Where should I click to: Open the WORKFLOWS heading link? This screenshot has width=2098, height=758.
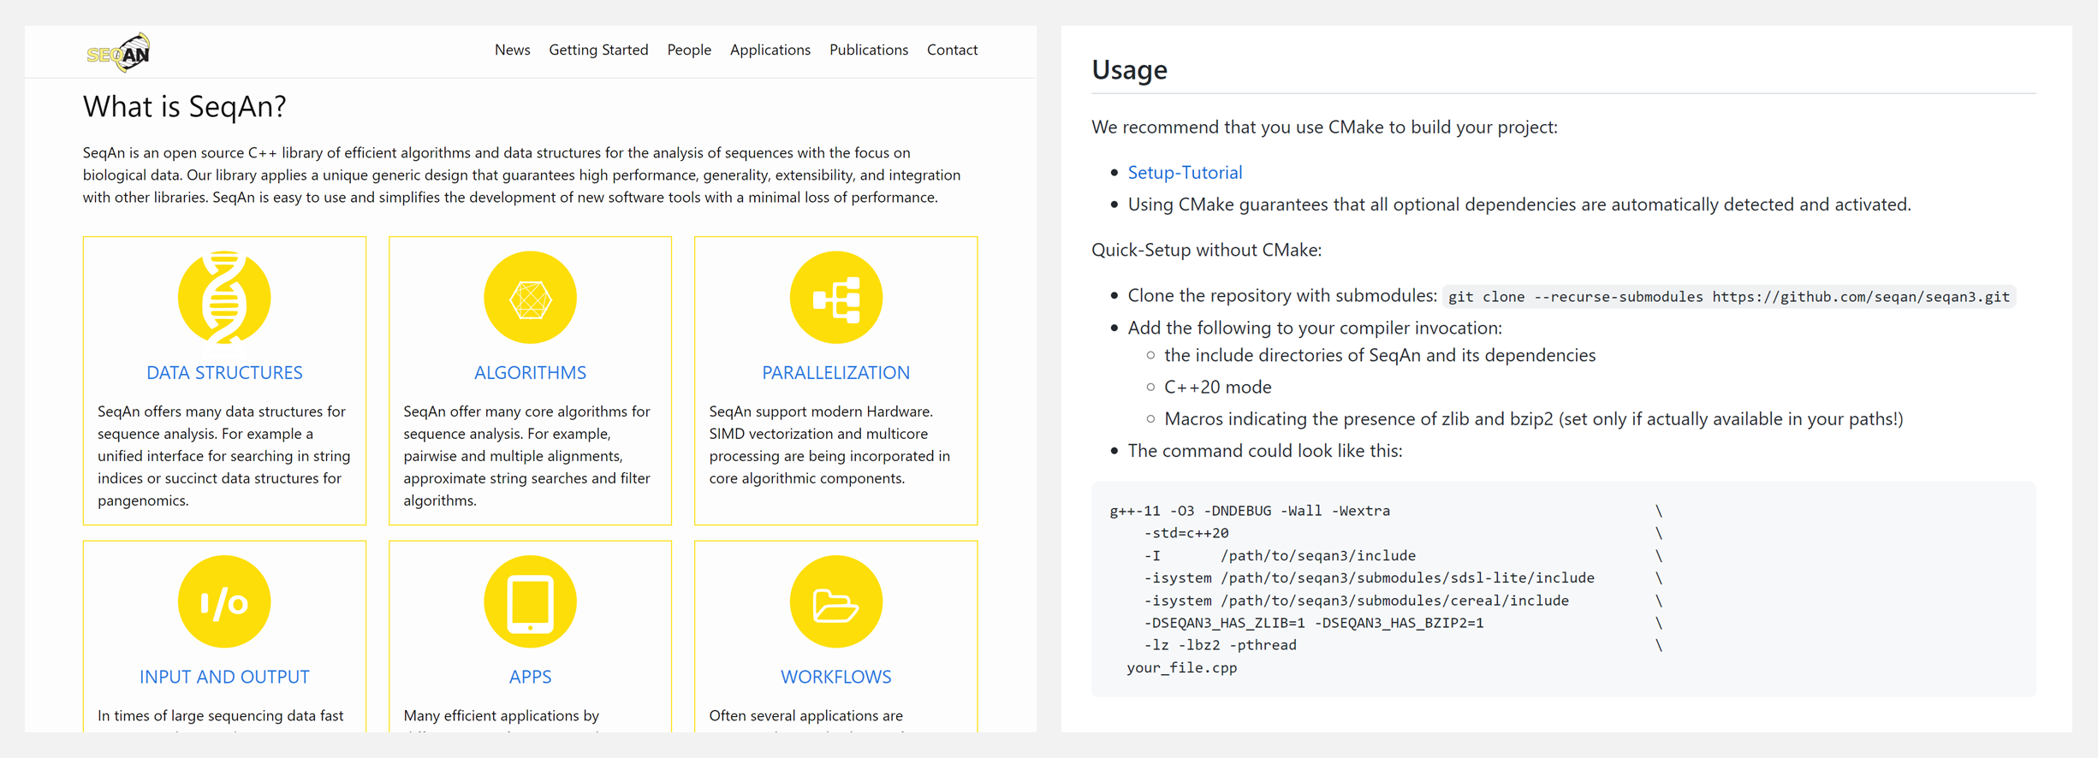click(x=835, y=677)
